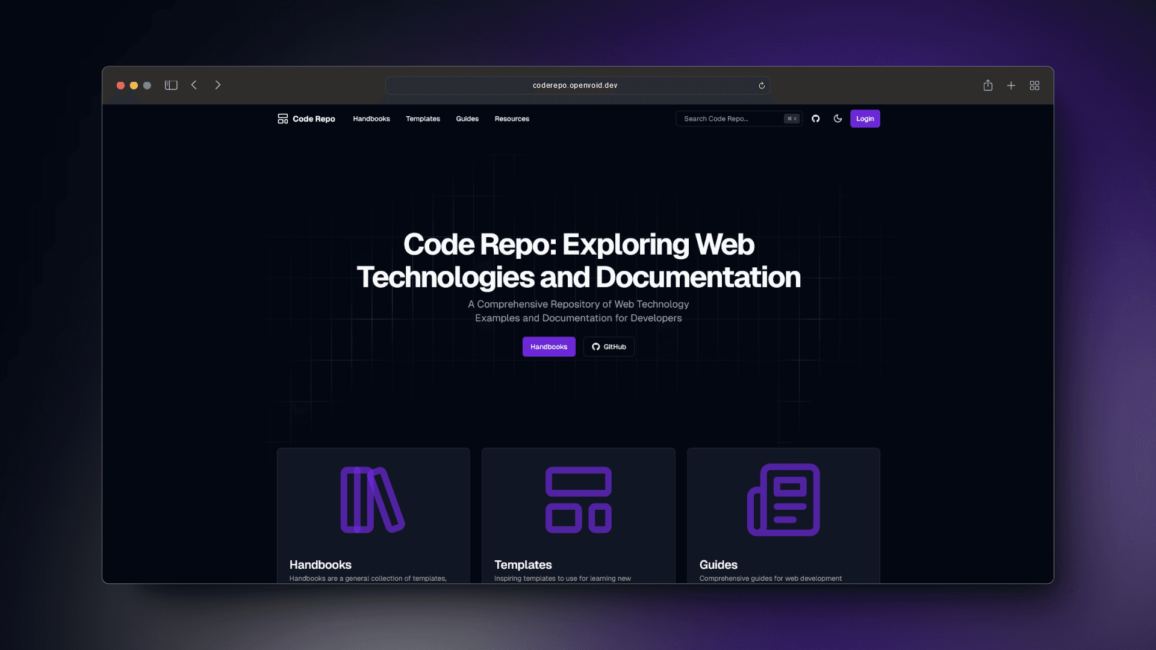Click the GitHub hero link button

(608, 346)
